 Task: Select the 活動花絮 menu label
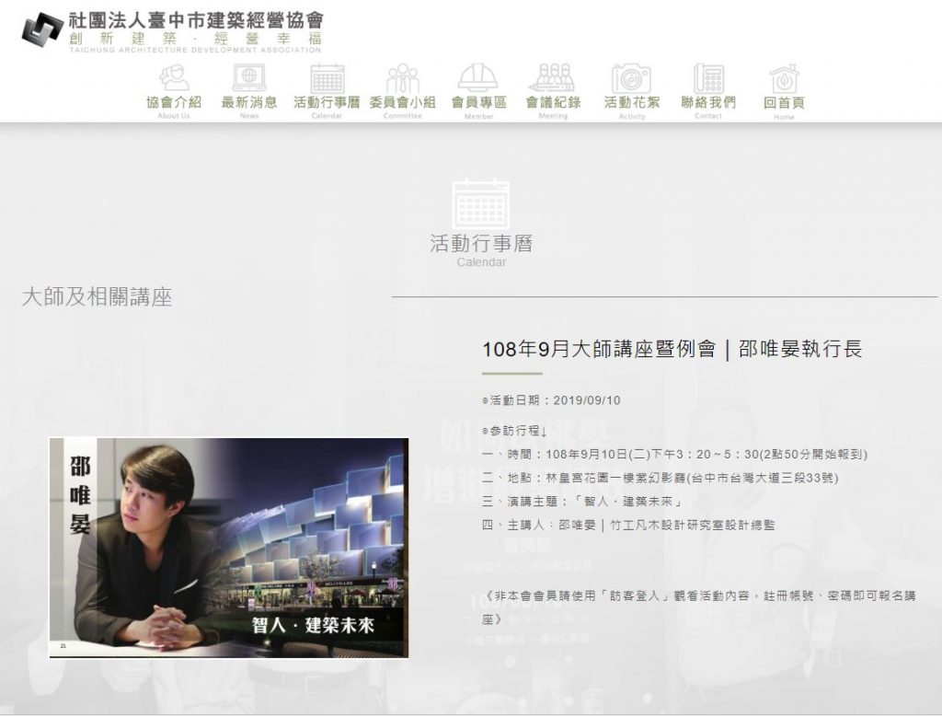coord(631,102)
